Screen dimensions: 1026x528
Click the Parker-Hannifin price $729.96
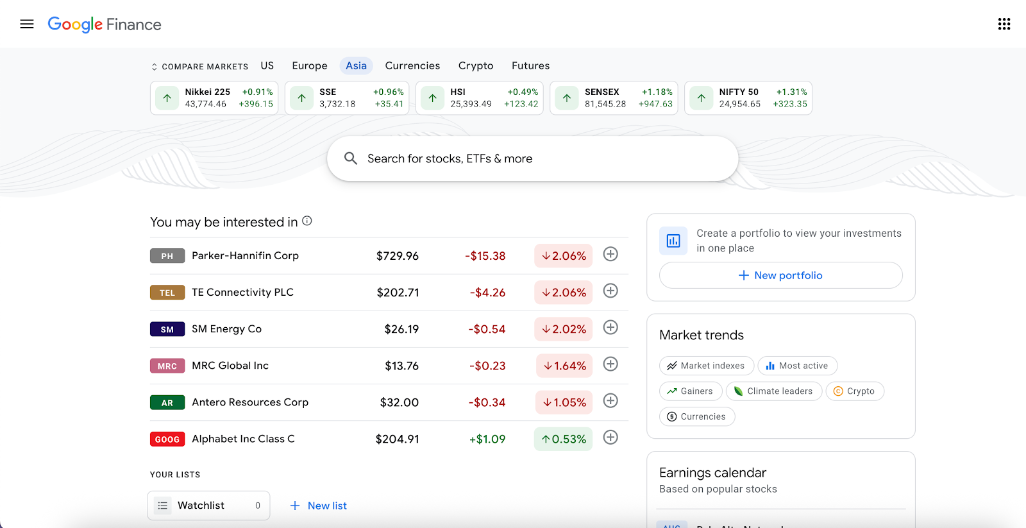pyautogui.click(x=398, y=255)
